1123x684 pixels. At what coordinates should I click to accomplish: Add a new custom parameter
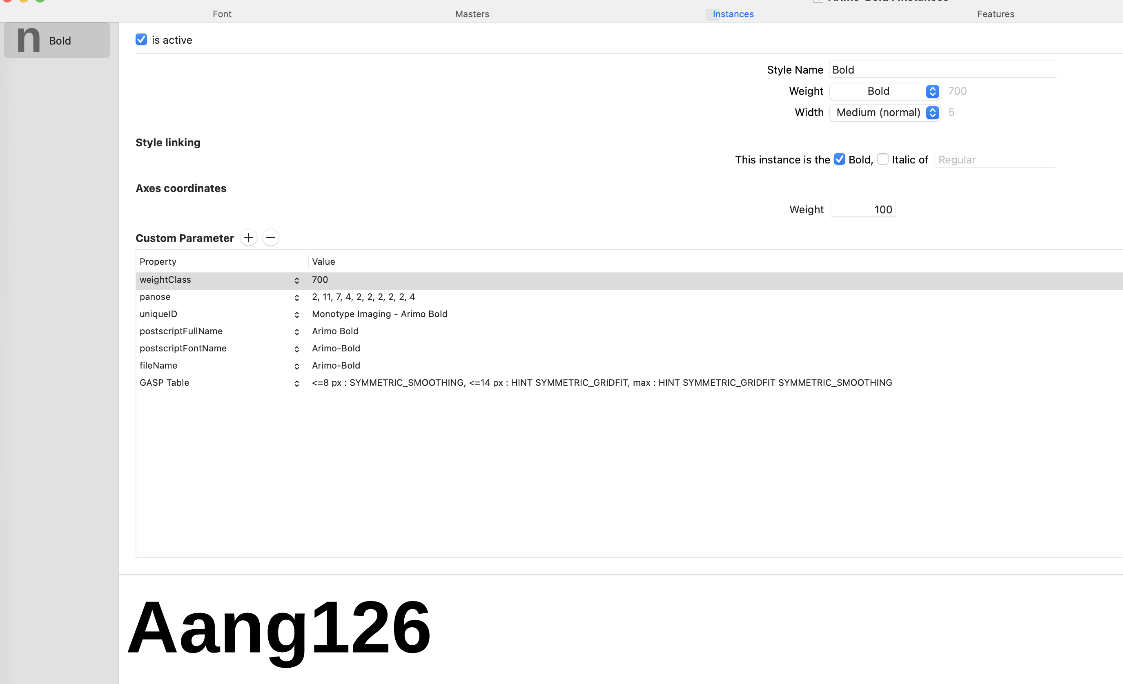click(x=248, y=237)
